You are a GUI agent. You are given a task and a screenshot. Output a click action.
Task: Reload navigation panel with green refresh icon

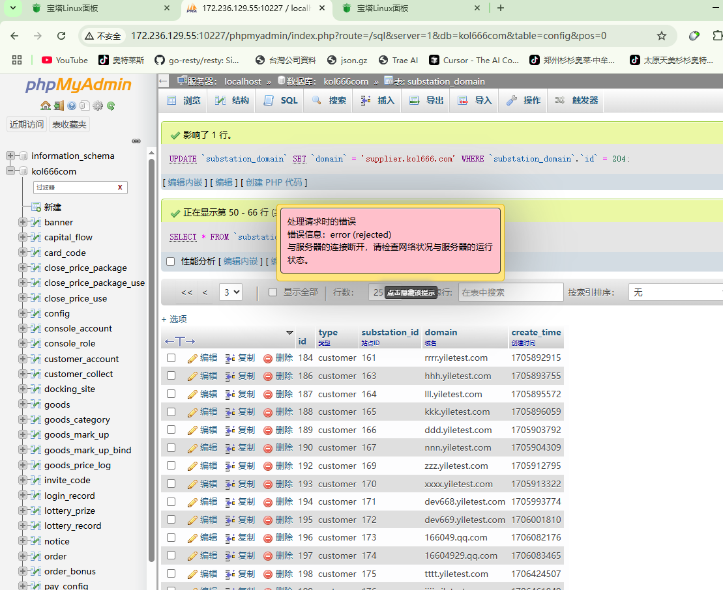[111, 105]
